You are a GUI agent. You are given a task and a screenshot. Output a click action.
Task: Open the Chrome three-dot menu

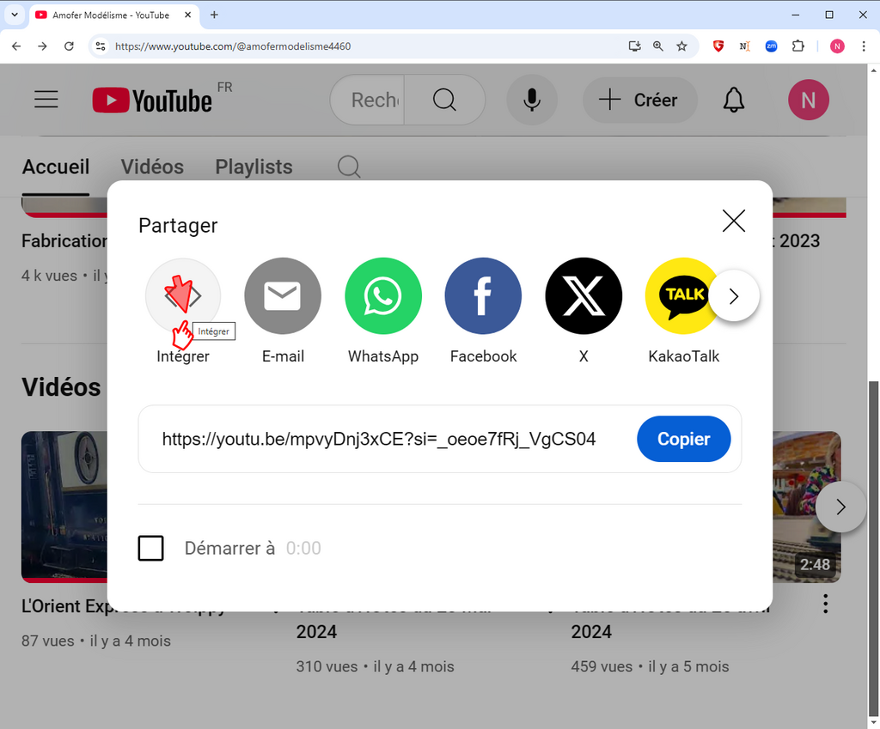pyautogui.click(x=864, y=46)
